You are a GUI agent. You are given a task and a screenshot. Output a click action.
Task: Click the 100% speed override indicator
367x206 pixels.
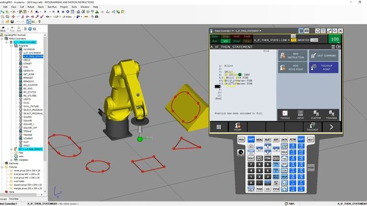click(335, 39)
